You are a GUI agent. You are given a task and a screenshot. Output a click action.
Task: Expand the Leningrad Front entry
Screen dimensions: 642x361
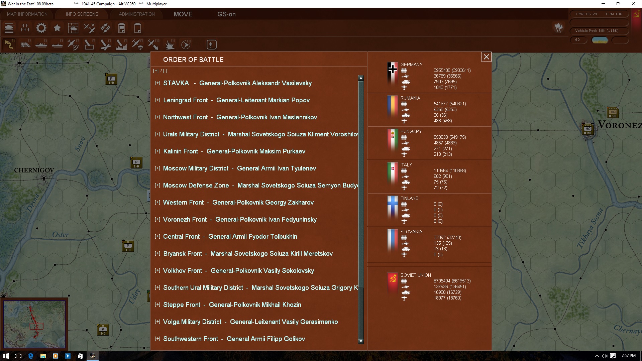[157, 100]
